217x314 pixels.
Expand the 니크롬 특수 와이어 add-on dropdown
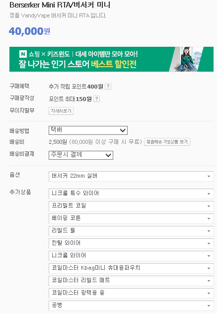[x=131, y=194]
